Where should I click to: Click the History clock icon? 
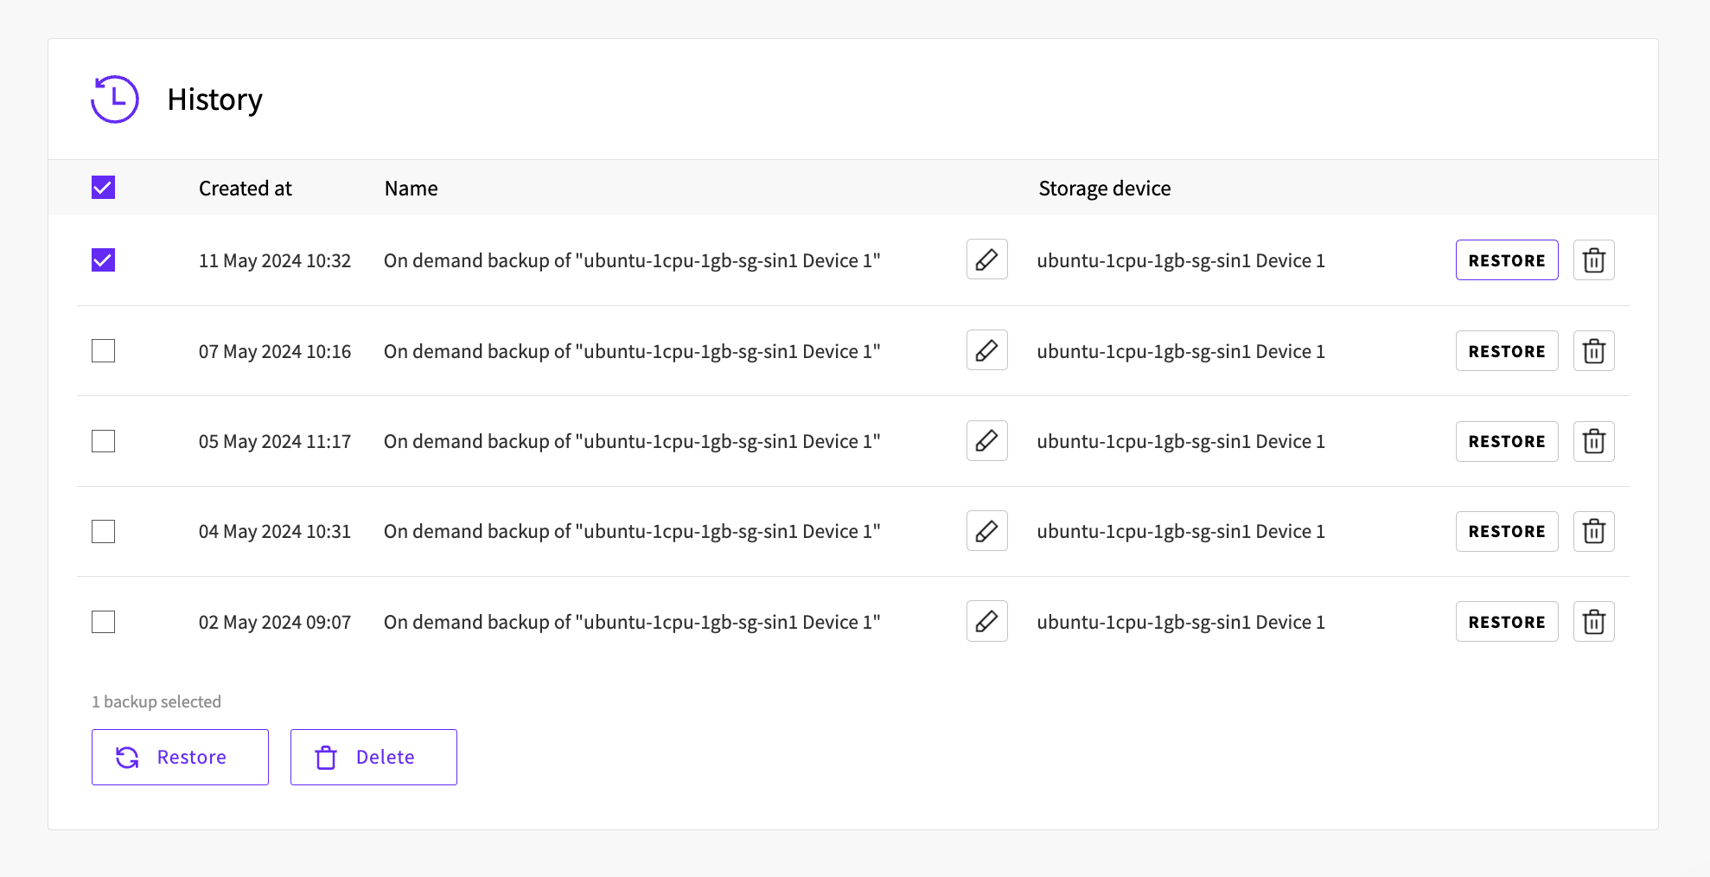[115, 99]
